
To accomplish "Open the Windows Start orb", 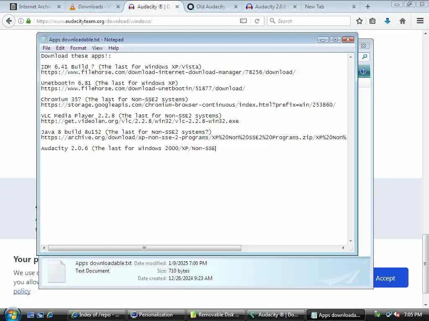I will [12, 314].
